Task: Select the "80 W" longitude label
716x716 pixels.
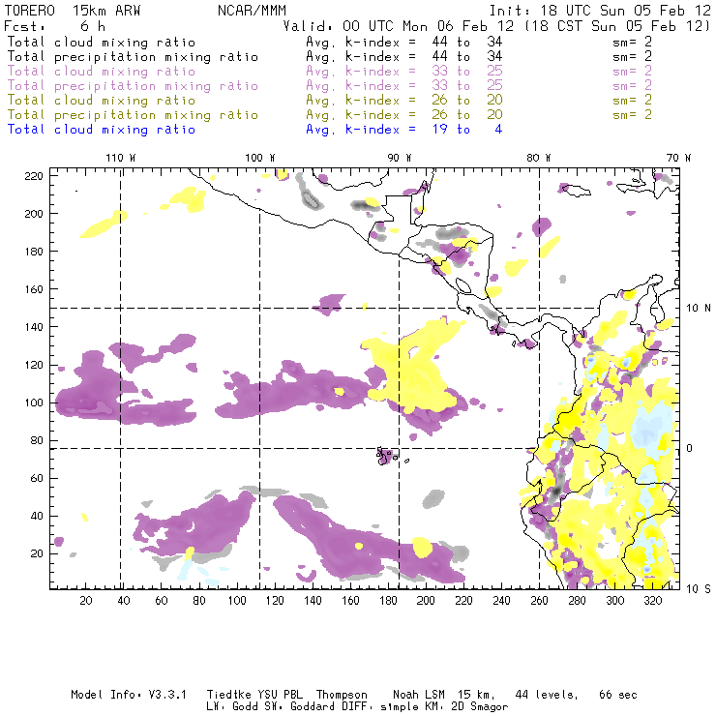Action: point(538,158)
